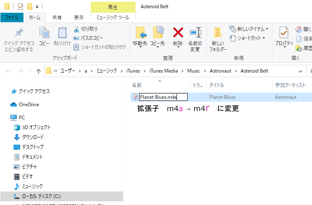Click the Planet Blues.m4a rename field
The width and height of the screenshot is (312, 205).
[163, 97]
